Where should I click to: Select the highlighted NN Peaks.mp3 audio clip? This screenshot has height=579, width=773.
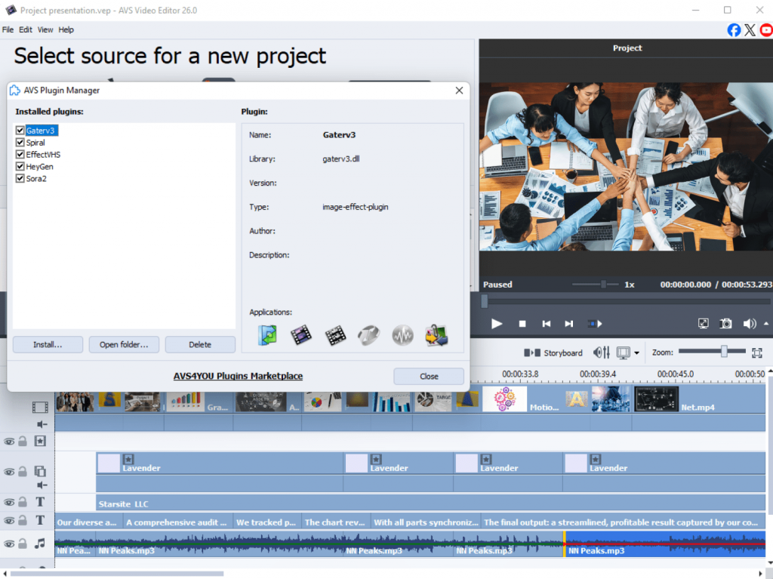665,544
